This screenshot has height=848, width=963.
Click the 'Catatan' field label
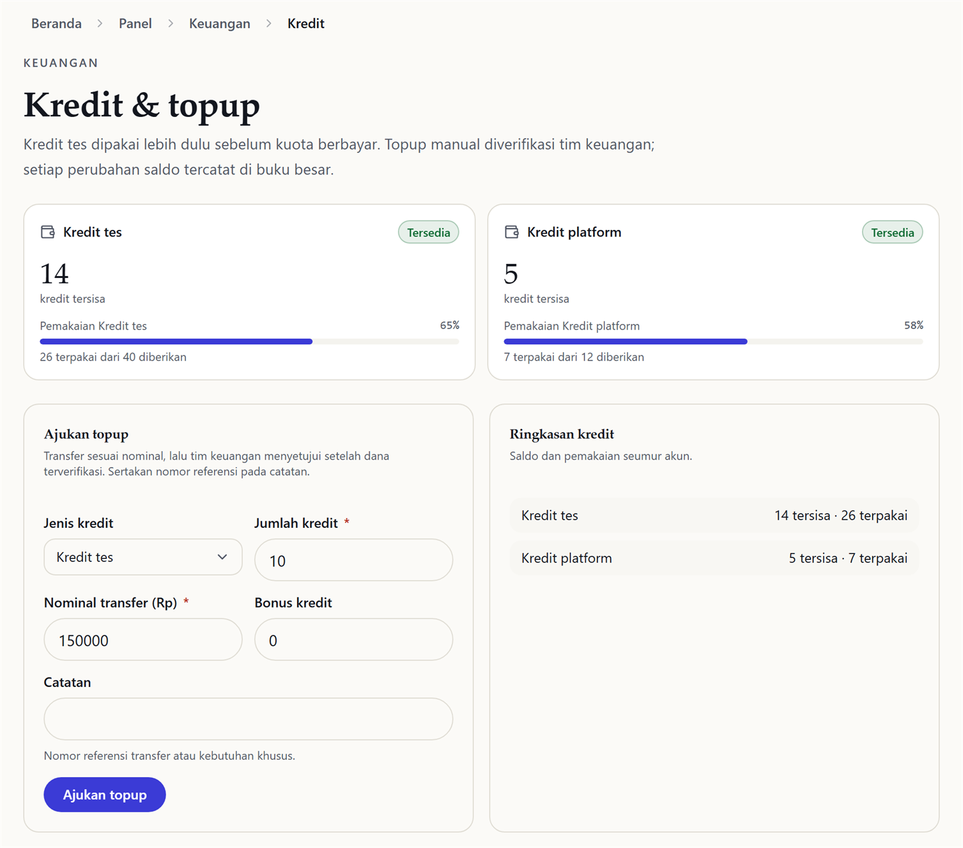68,682
